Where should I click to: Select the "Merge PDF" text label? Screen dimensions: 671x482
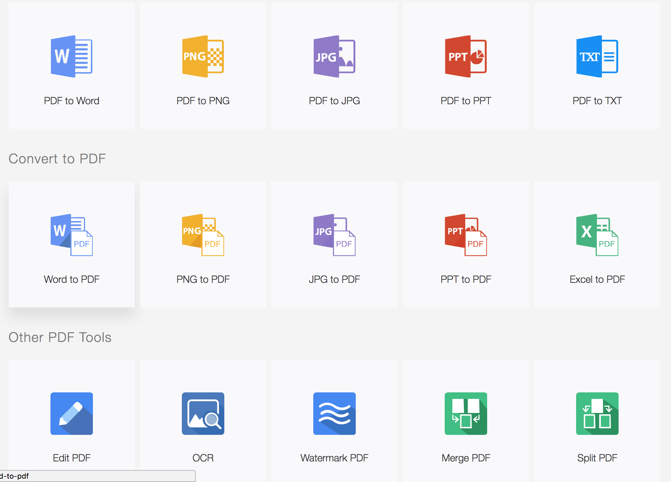(x=466, y=458)
